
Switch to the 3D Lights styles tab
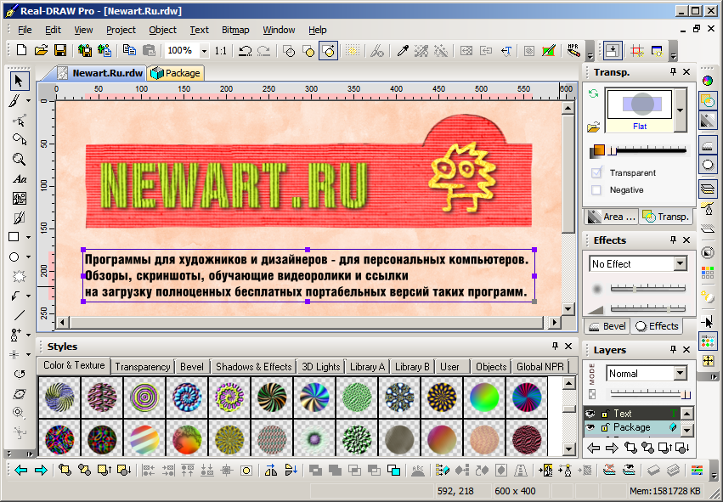pos(320,367)
